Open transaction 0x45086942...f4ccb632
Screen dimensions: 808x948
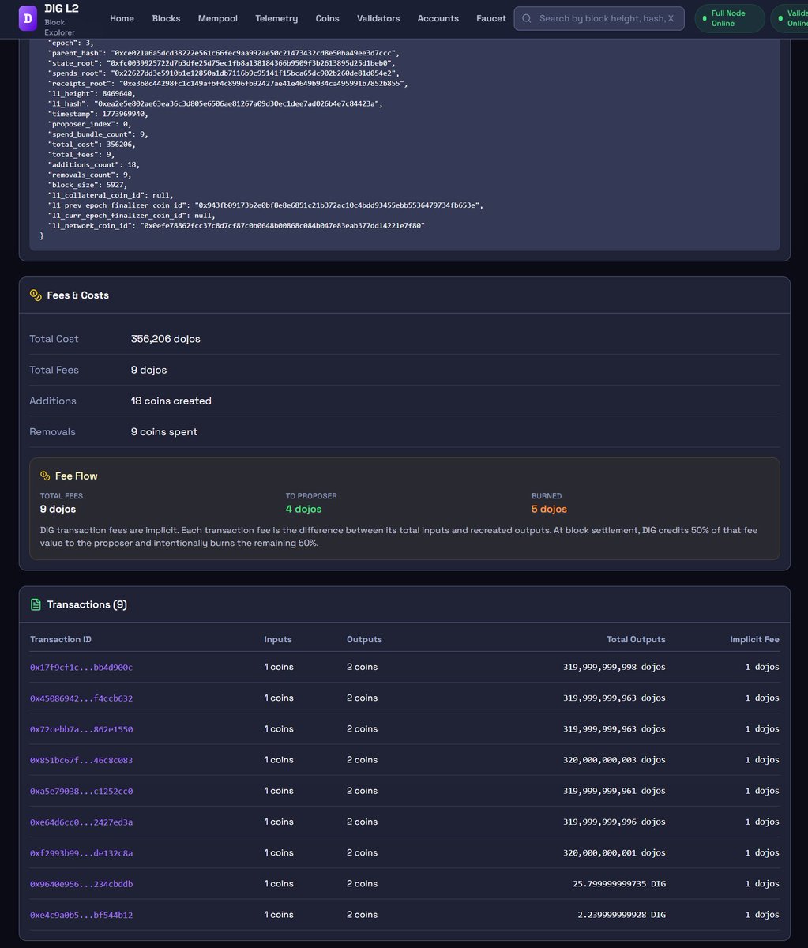(81, 698)
